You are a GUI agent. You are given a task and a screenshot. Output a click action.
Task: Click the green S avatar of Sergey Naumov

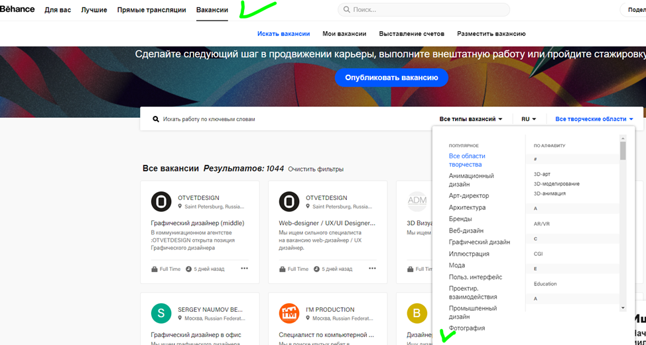(x=161, y=313)
